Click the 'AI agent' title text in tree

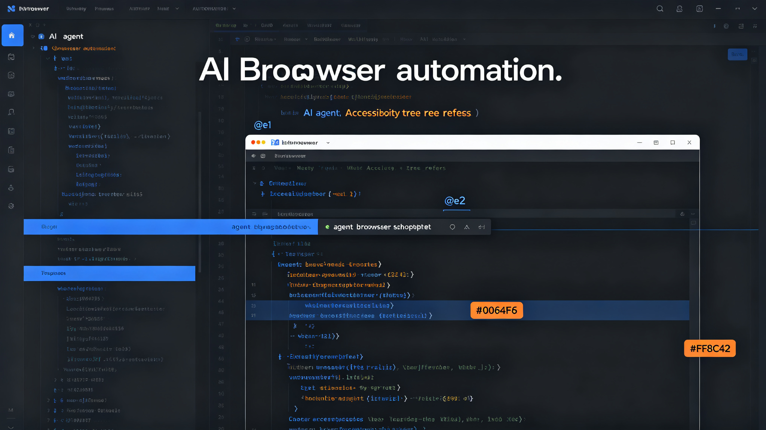coord(66,37)
